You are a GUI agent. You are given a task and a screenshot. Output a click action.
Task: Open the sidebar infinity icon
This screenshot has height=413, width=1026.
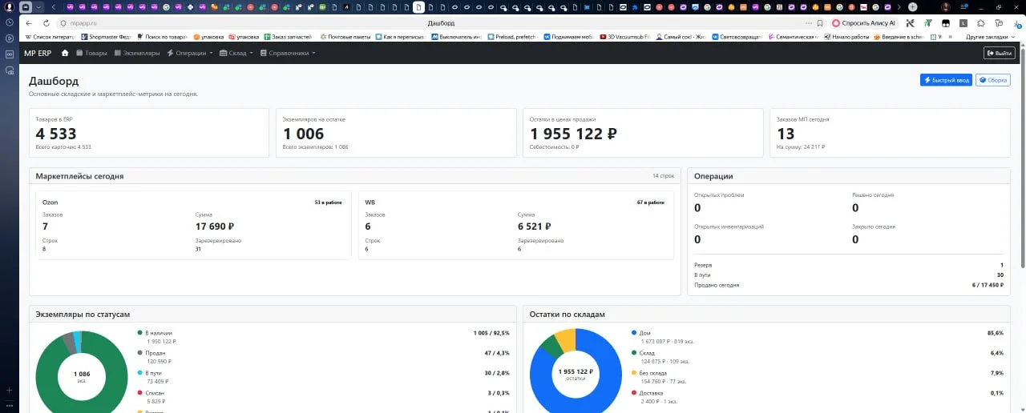pos(10,54)
